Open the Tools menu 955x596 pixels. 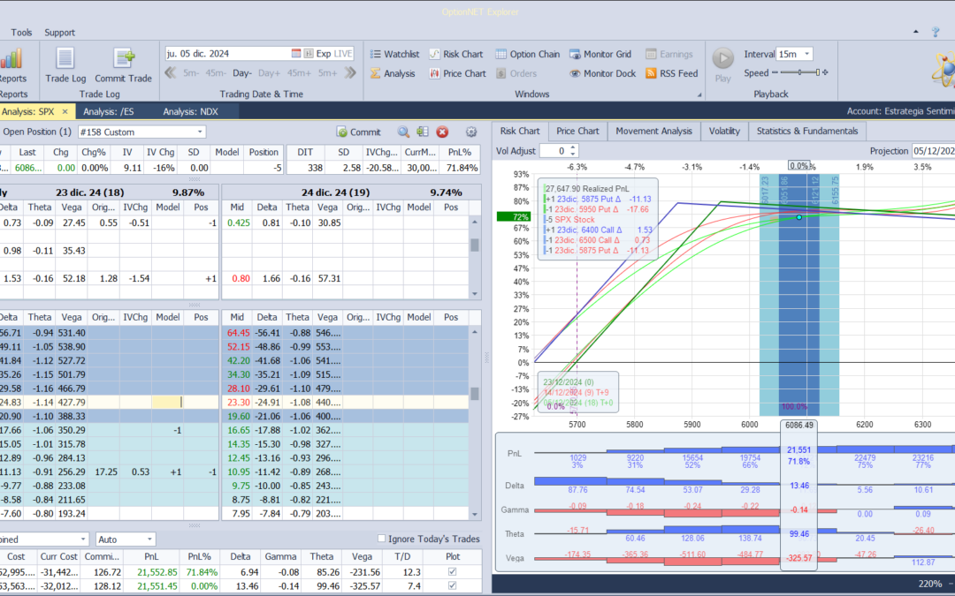tap(21, 33)
